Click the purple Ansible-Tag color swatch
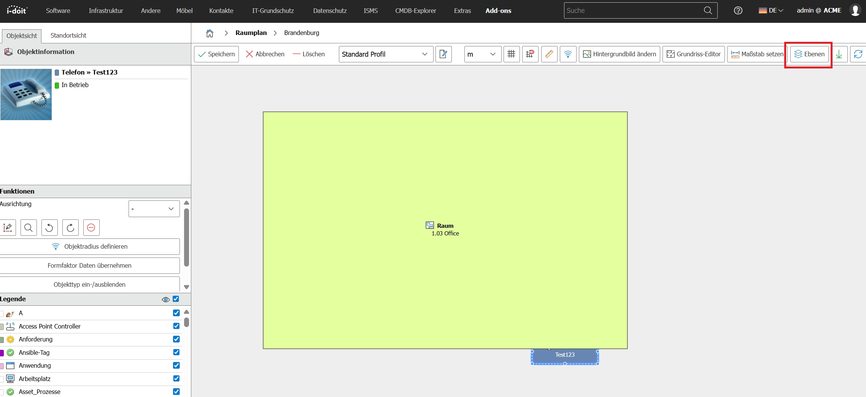 [x=2, y=353]
